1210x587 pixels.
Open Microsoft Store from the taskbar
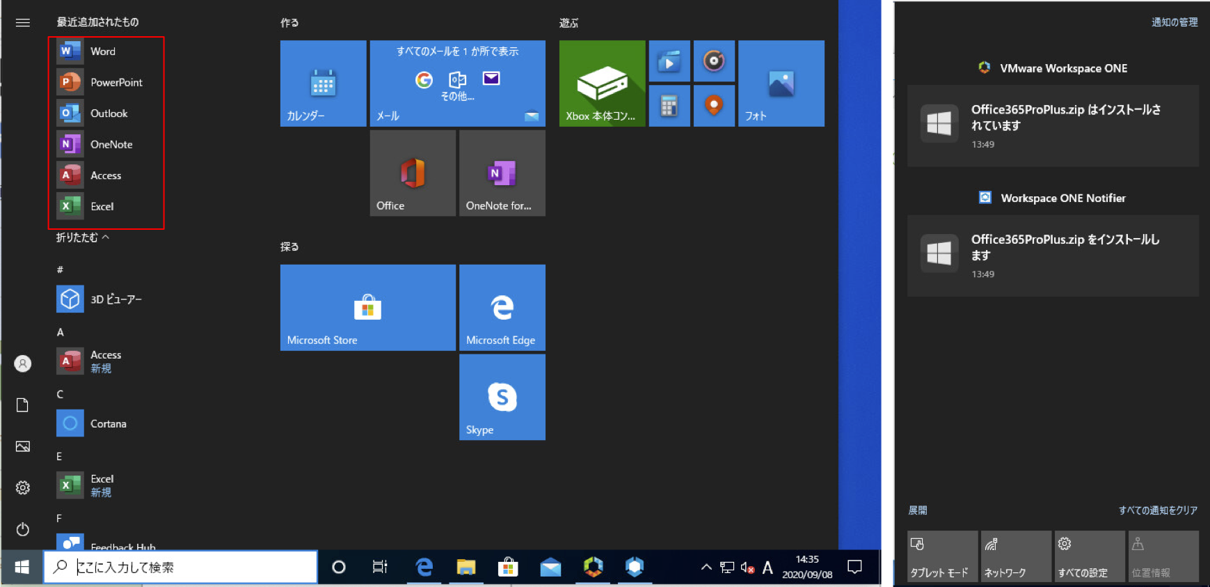tap(508, 568)
